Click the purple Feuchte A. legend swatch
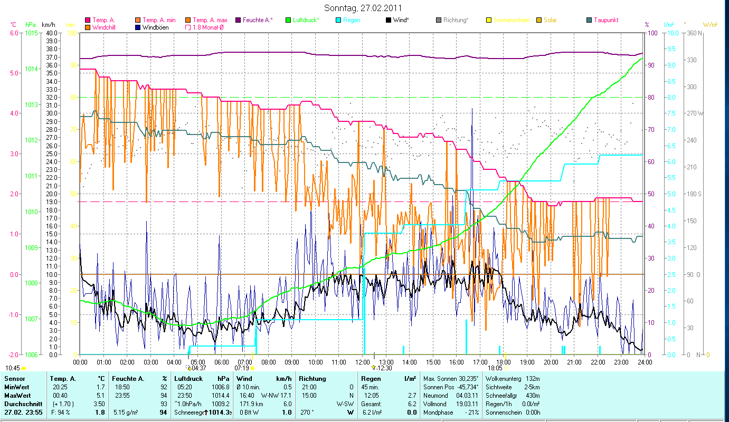729x422 pixels. tap(238, 20)
